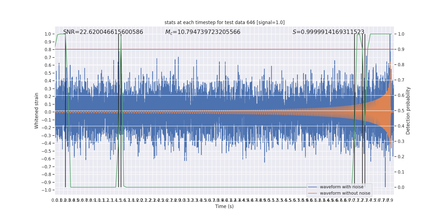Click the chirp mass Mc=10.79 annotation
This screenshot has height=219, width=438.
pos(203,32)
